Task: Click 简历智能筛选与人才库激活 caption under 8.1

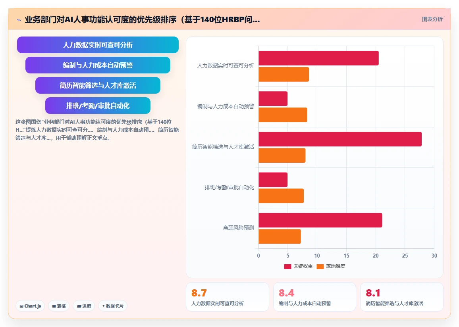Action: (x=394, y=304)
